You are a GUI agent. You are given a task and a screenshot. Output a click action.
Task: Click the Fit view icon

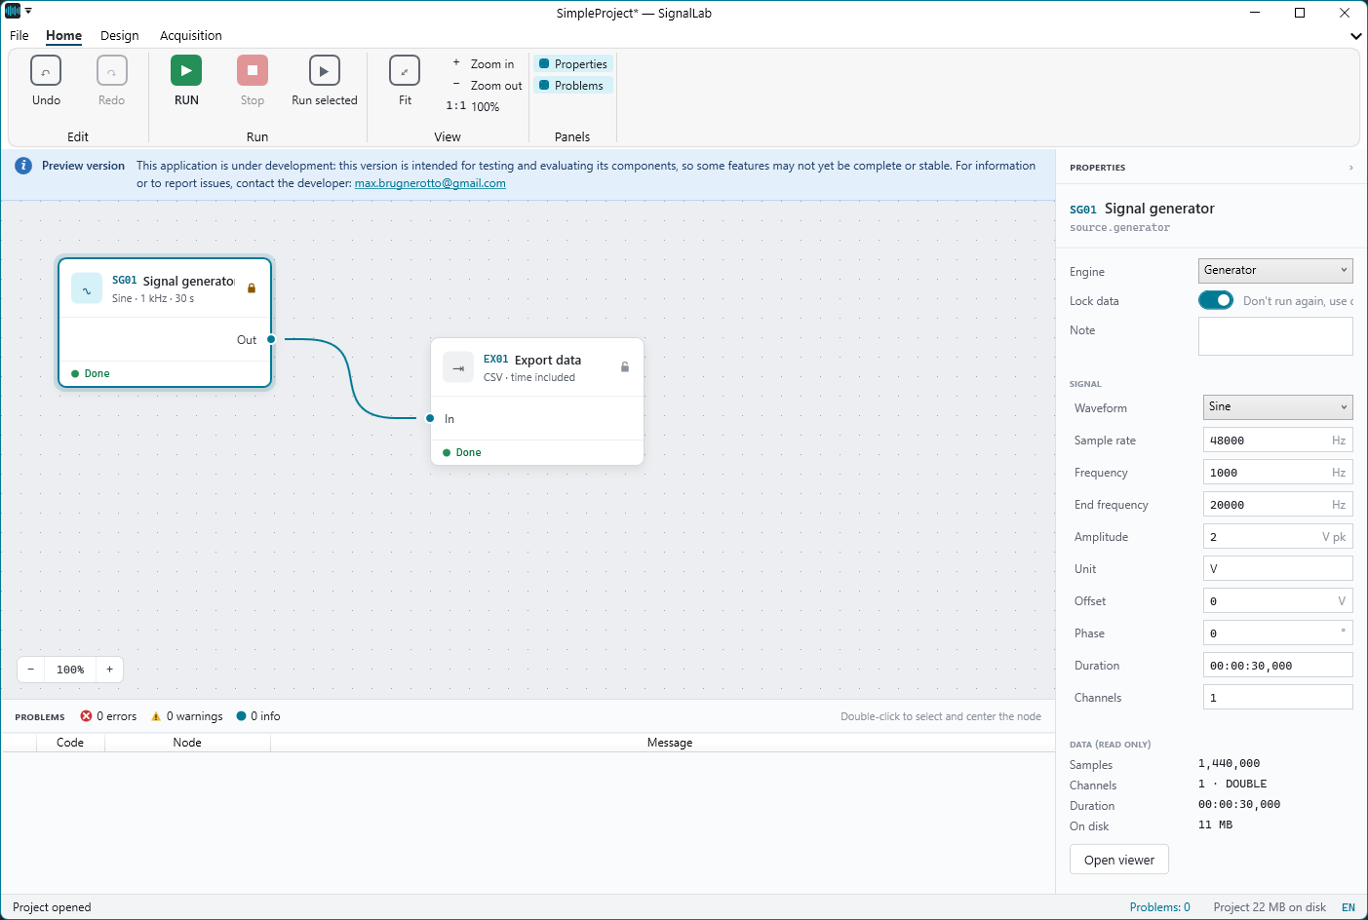405,71
